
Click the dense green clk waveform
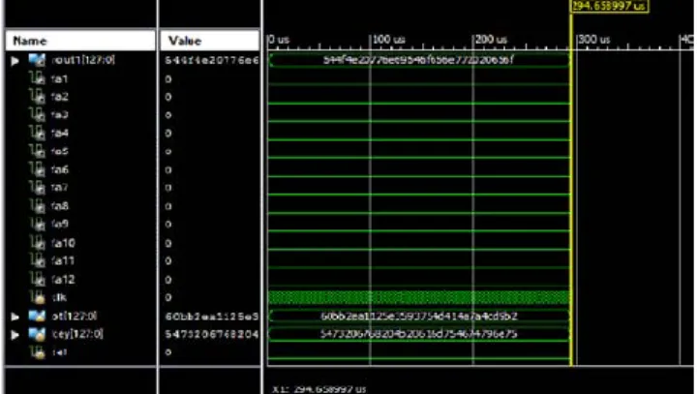pos(419,297)
